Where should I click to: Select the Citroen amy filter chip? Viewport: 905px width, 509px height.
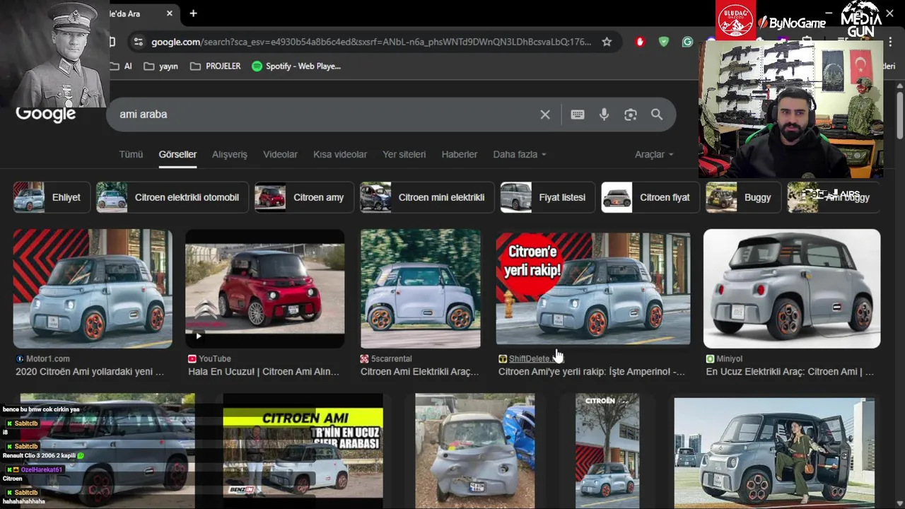click(304, 197)
